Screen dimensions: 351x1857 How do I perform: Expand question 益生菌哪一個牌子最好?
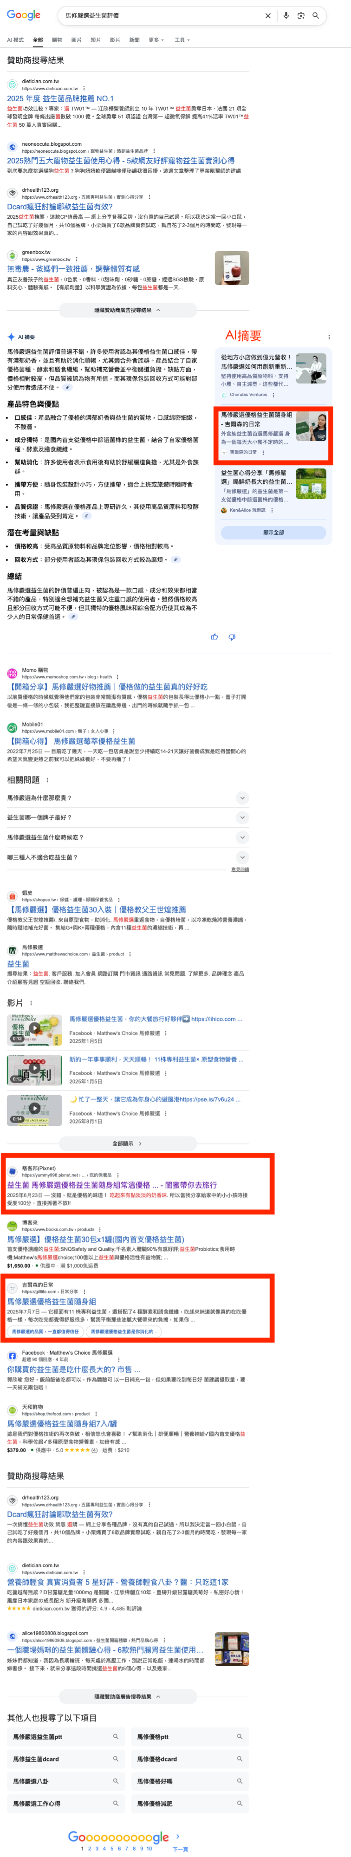(128, 818)
